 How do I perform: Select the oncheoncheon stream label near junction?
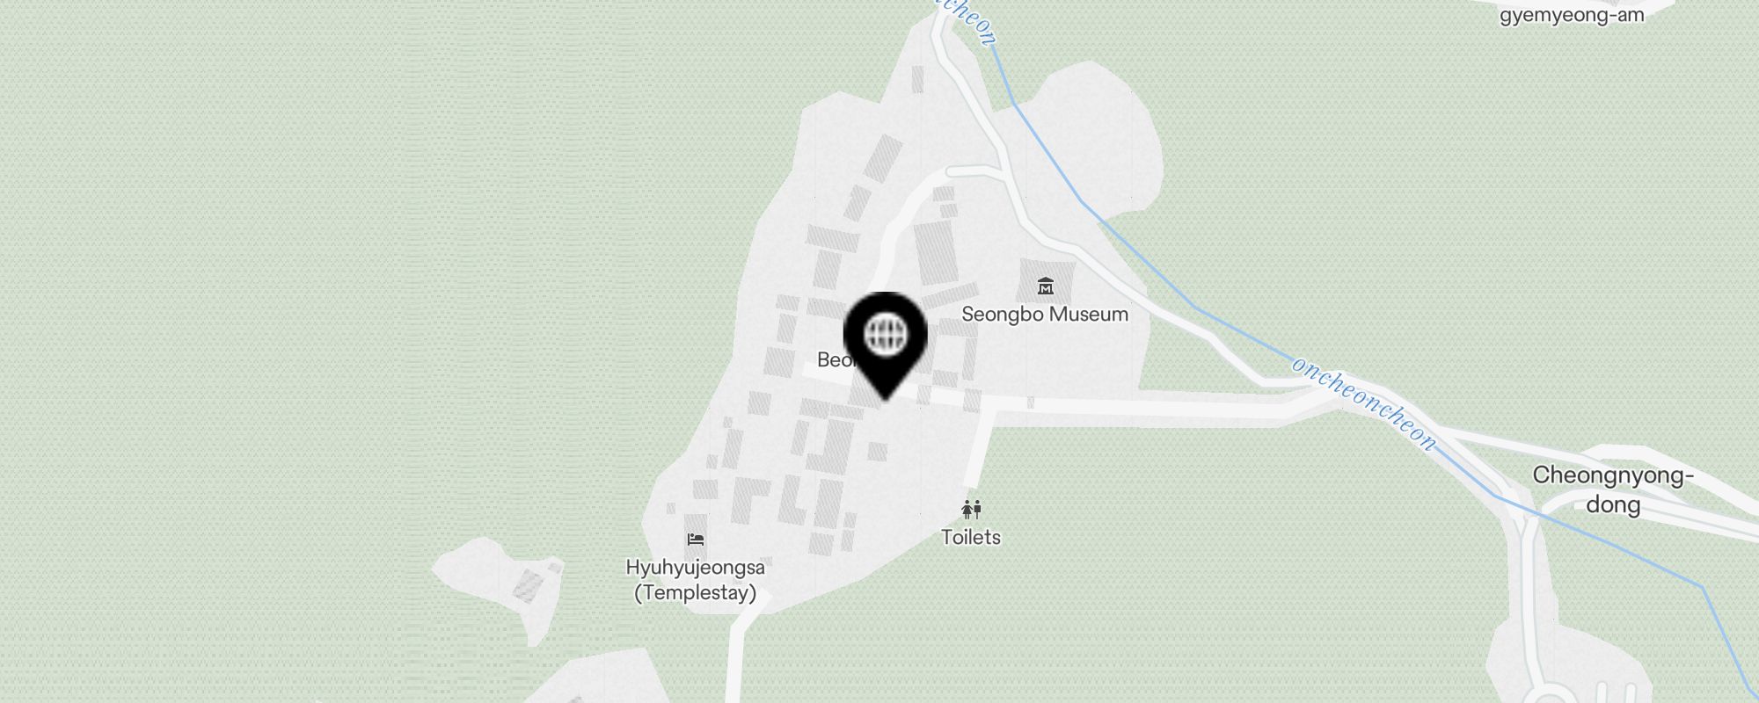pyautogui.click(x=1365, y=402)
